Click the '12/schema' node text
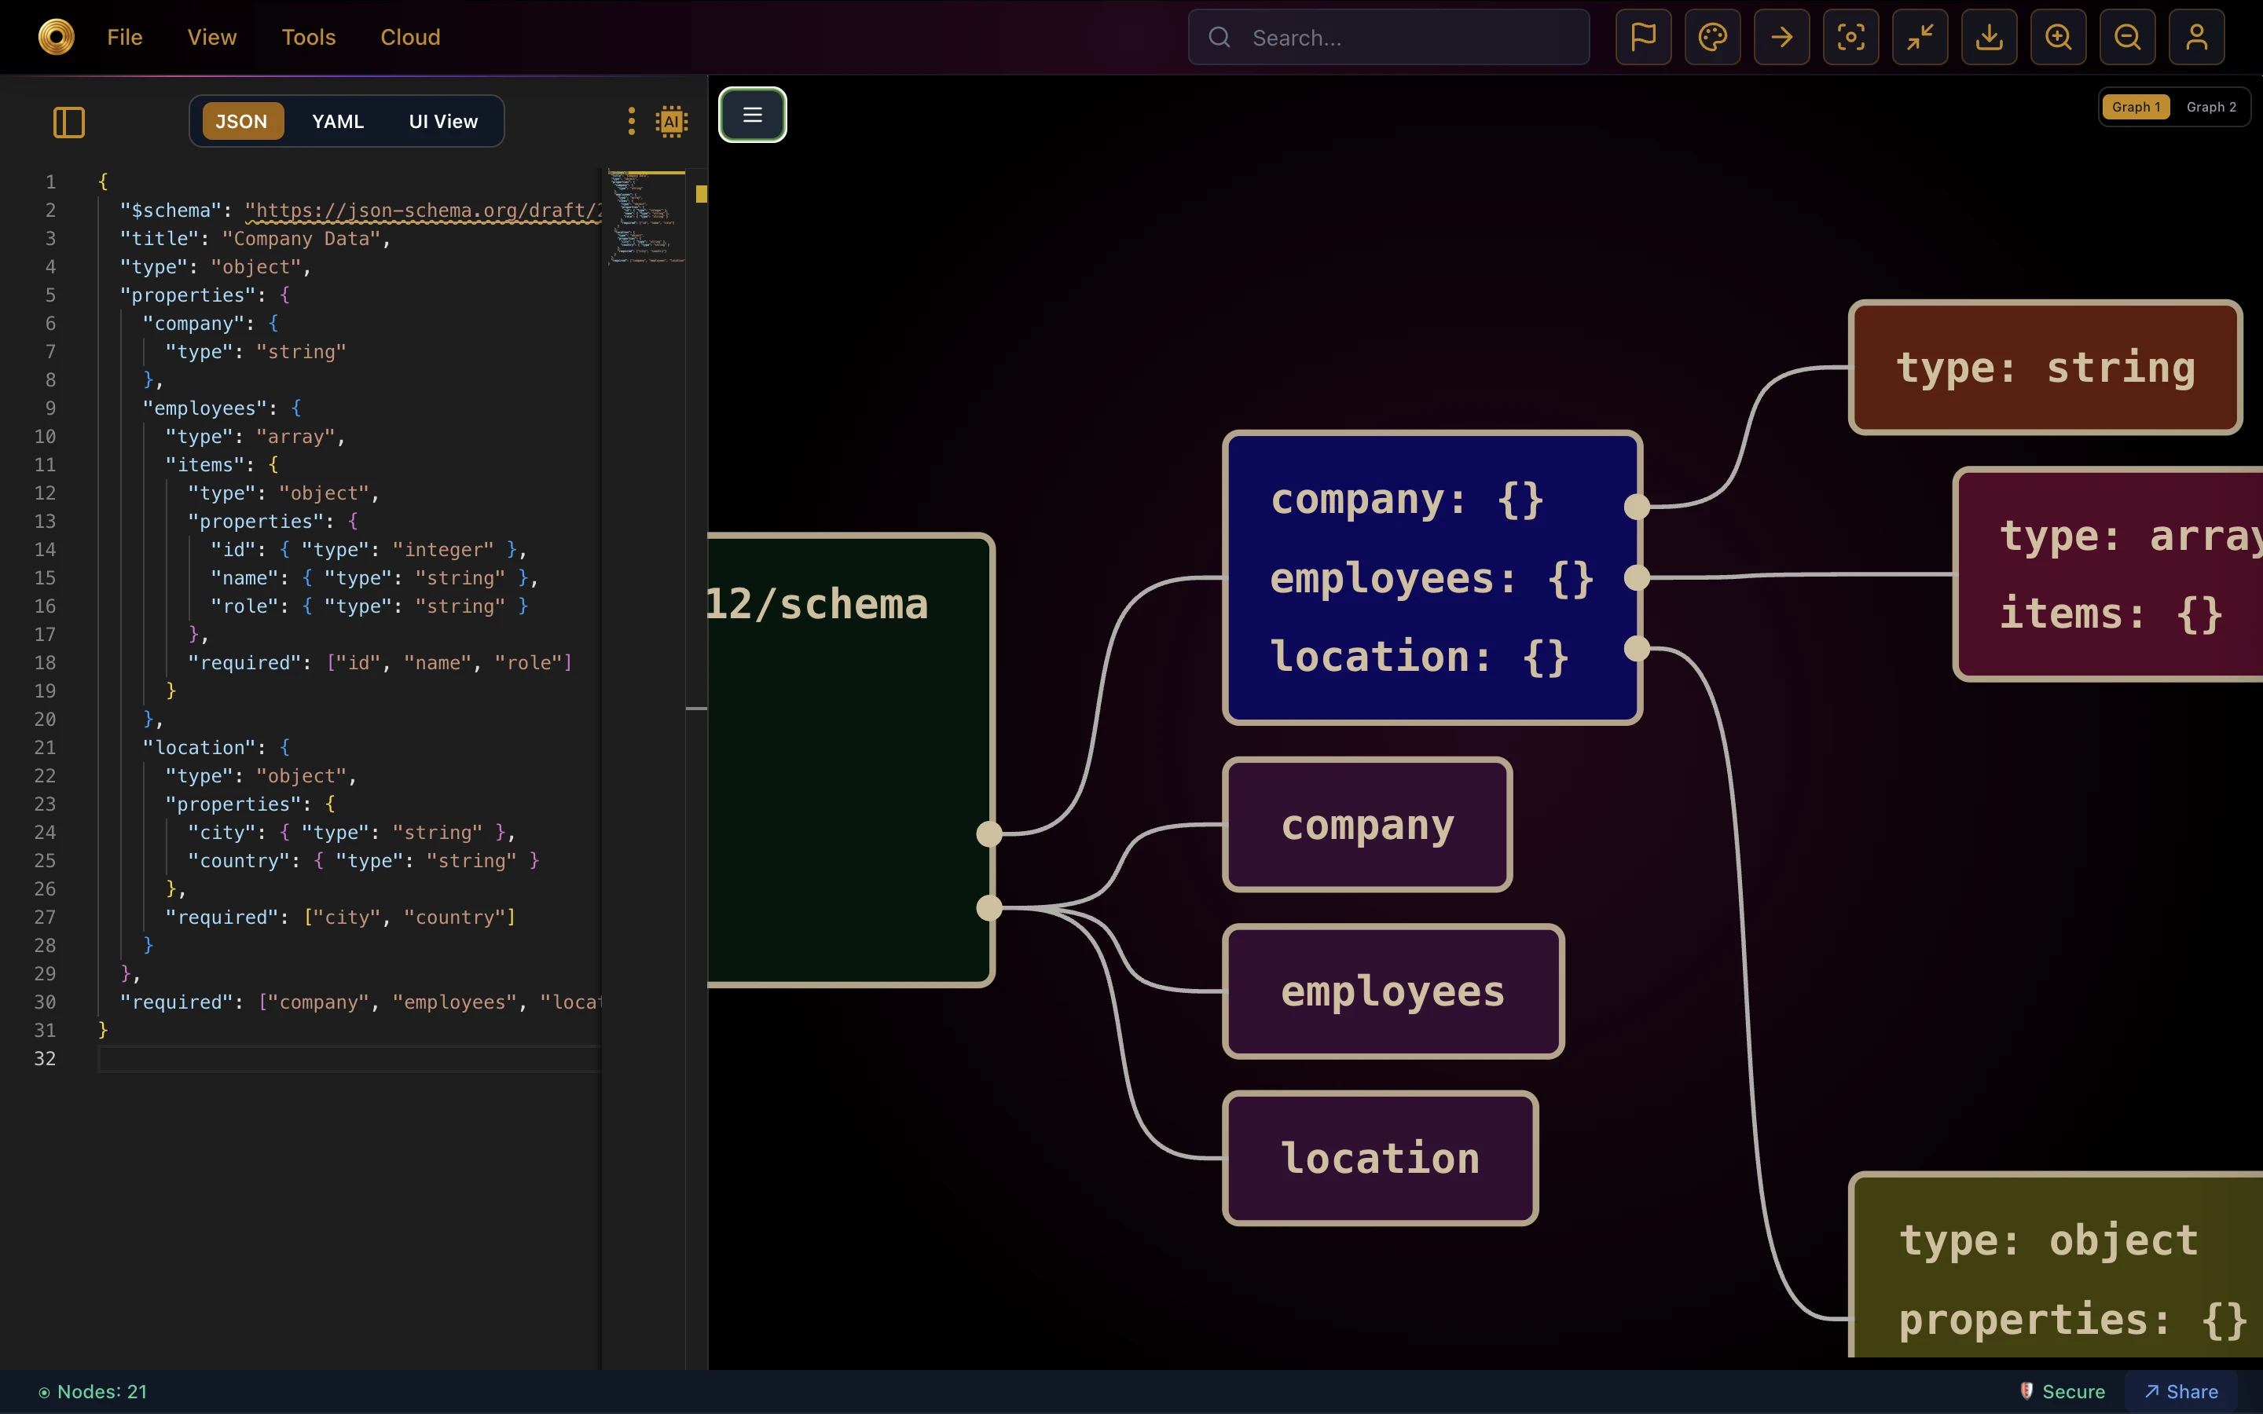The image size is (2263, 1414). pyautogui.click(x=818, y=604)
